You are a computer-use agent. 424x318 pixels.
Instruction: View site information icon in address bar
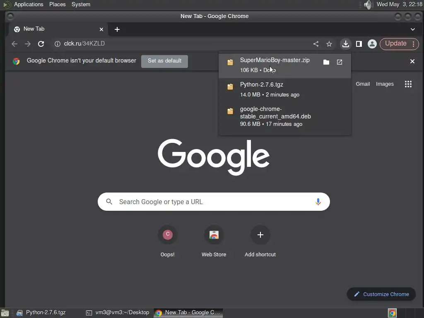[57, 44]
